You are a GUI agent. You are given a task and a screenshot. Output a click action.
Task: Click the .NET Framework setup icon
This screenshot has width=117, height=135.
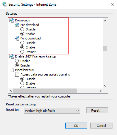[x=12, y=56]
